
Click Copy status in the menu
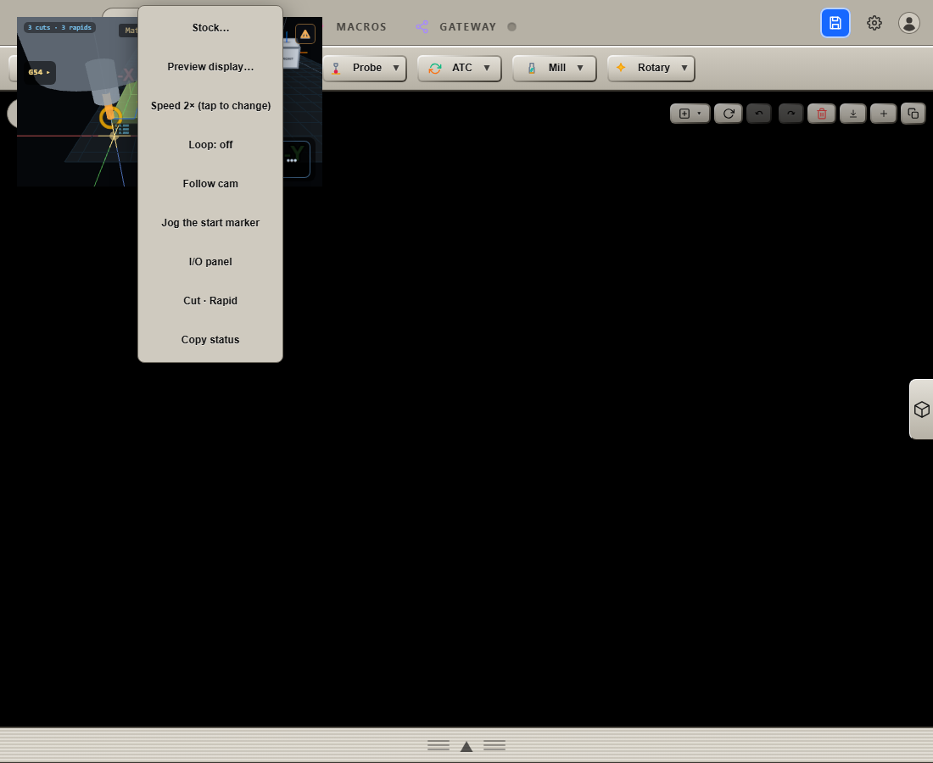pos(210,340)
